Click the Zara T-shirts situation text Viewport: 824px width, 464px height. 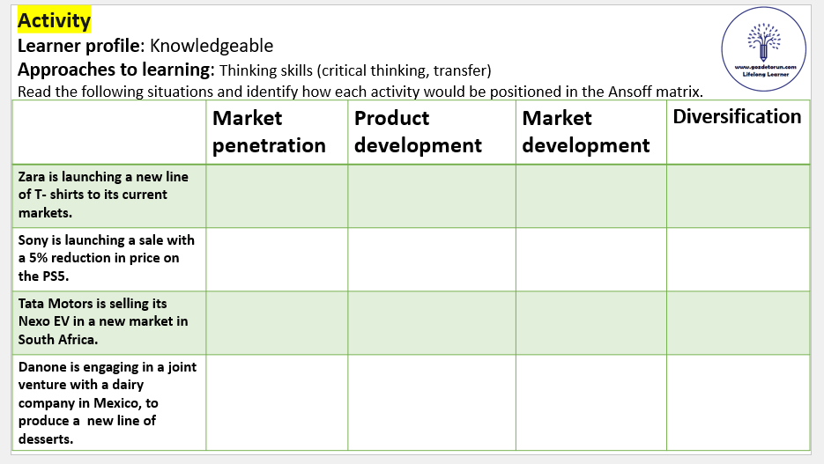(x=103, y=195)
